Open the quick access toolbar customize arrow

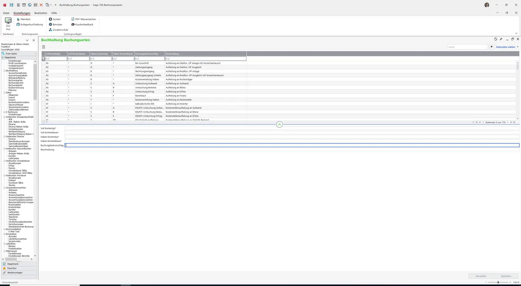55,5
